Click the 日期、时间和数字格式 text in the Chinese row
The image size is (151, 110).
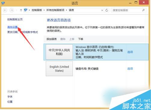[x=89, y=57]
